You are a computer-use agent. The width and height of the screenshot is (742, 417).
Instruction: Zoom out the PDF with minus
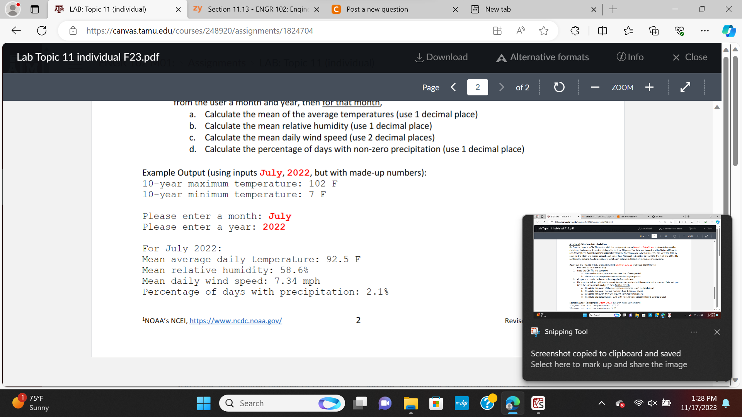[595, 87]
